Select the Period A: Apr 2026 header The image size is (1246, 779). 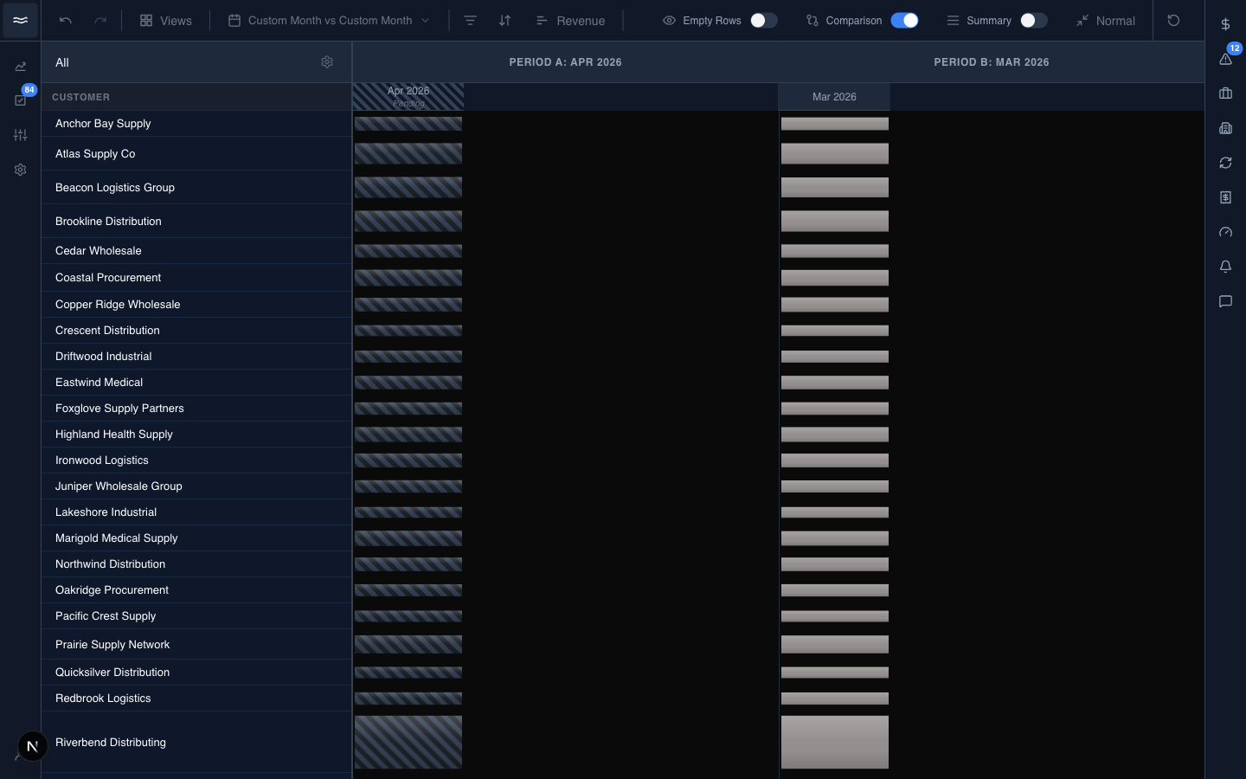(x=565, y=62)
